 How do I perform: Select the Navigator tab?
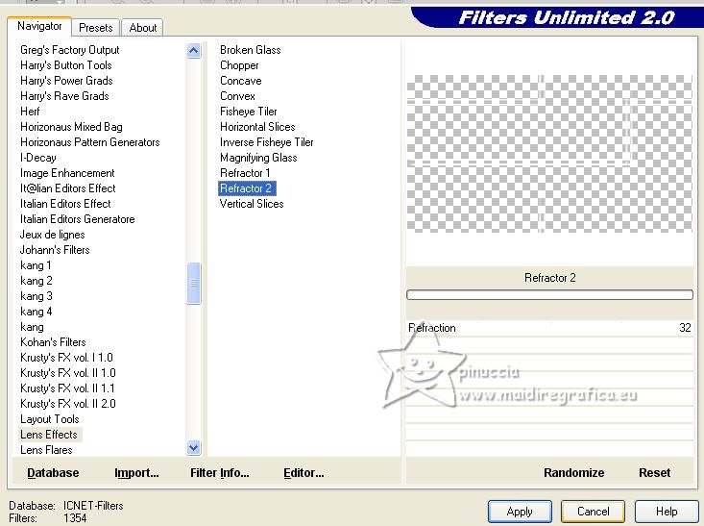pos(39,26)
